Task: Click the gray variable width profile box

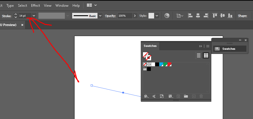Action: [x=52, y=16]
